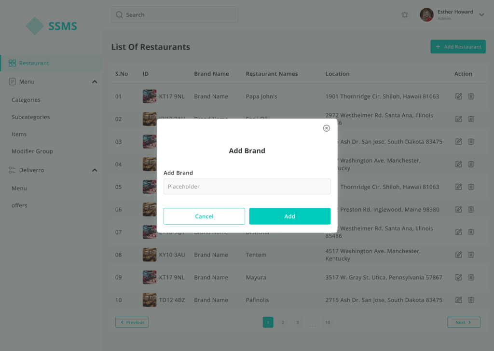Expand the user account dropdown chevron
Viewport: 494px width, 351px height.
pyautogui.click(x=481, y=15)
